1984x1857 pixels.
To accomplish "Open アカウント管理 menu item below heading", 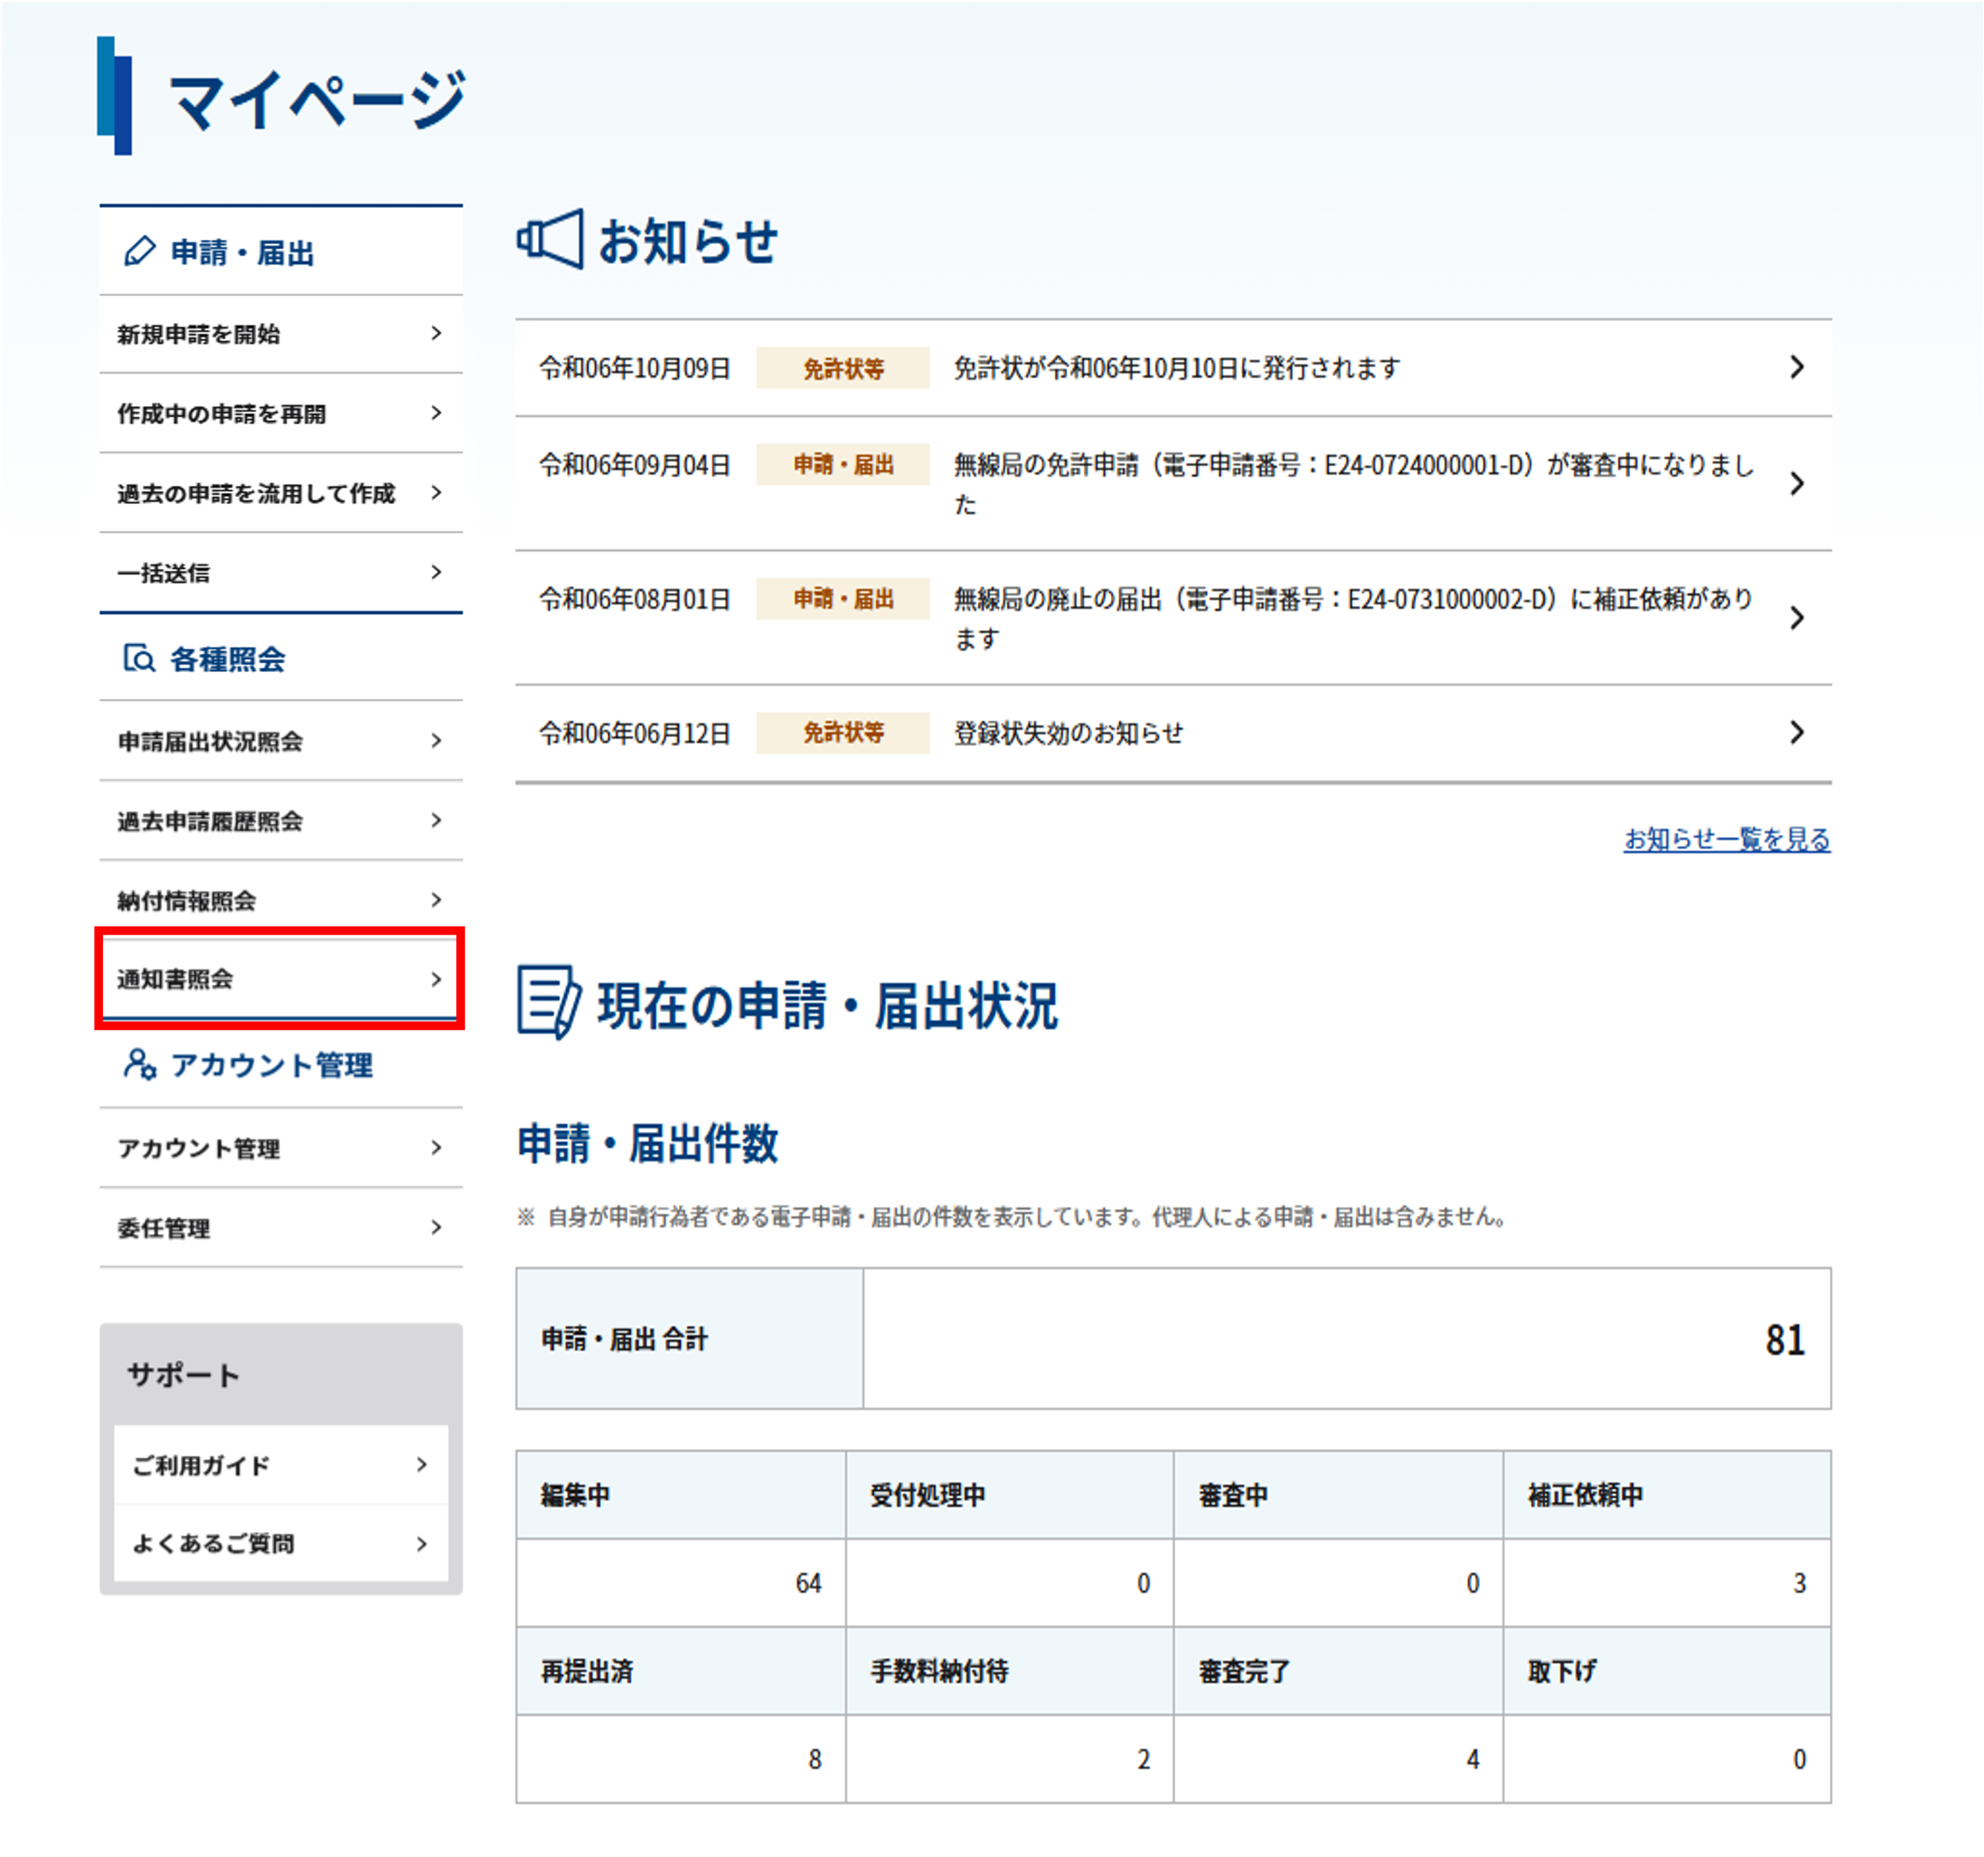I will [280, 1148].
